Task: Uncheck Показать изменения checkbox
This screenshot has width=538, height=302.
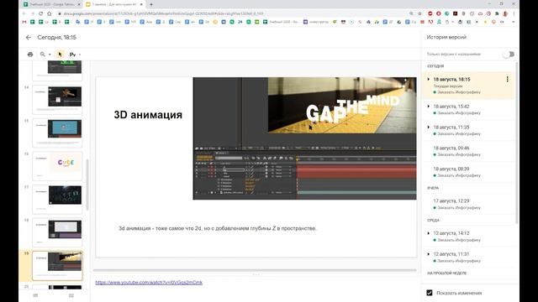Action: click(x=430, y=293)
